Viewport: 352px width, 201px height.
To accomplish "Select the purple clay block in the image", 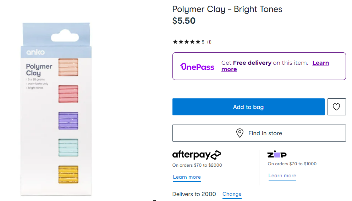I will 68,121.
